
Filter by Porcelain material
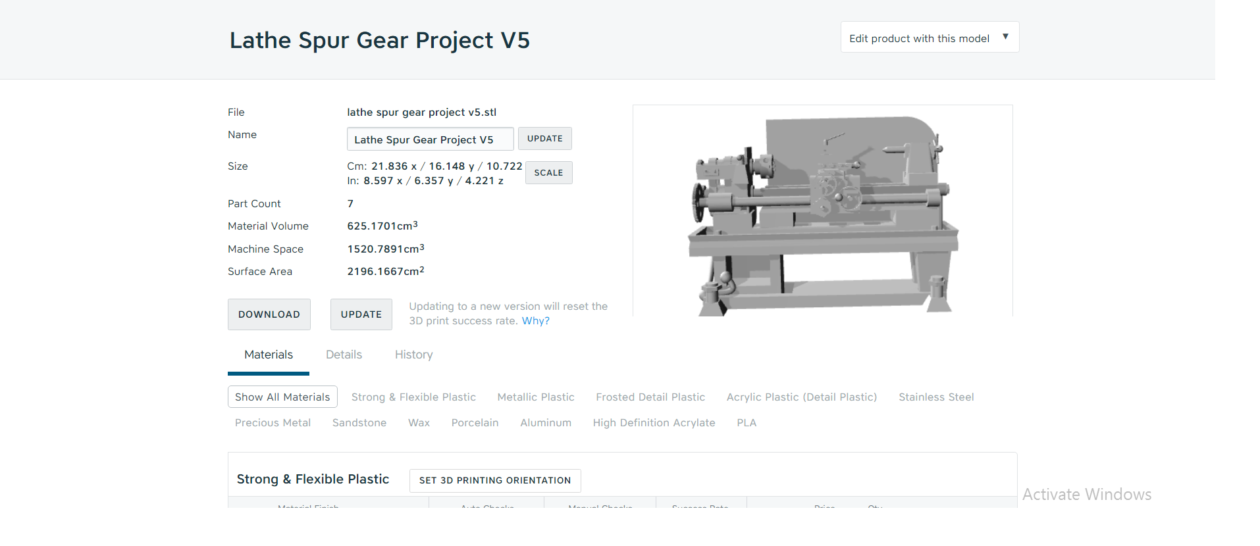475,423
